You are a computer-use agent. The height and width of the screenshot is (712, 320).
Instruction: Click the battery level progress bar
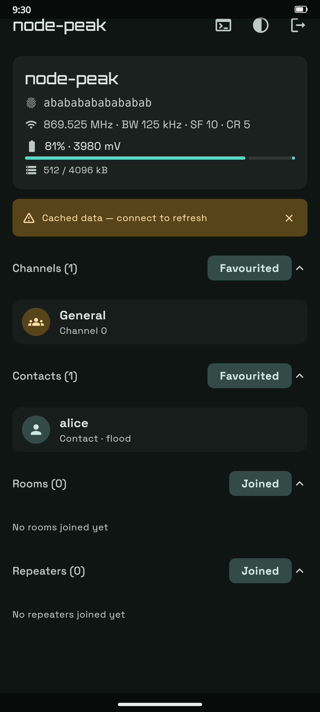160,158
